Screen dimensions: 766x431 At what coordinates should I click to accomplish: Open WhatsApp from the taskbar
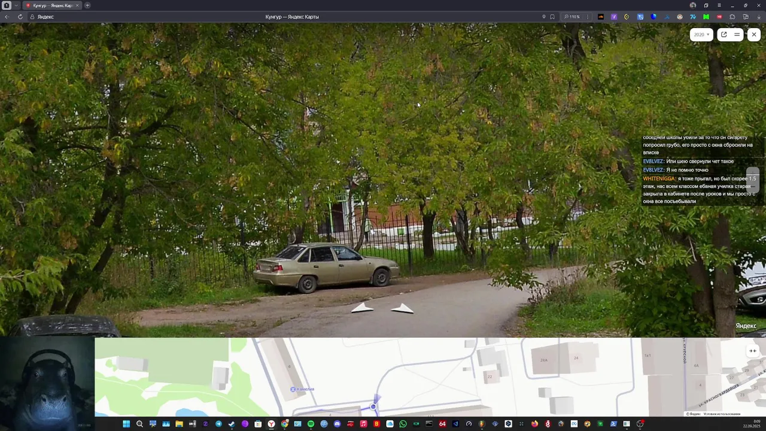pyautogui.click(x=403, y=424)
